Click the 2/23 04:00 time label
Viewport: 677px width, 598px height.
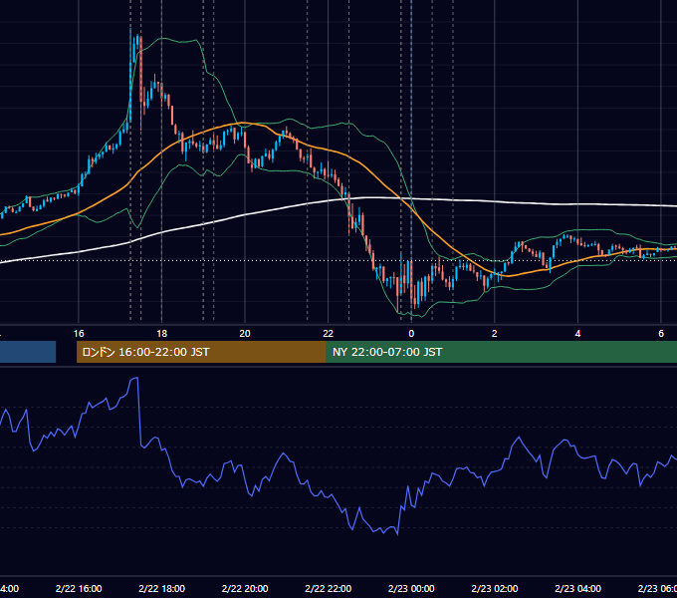(577, 588)
